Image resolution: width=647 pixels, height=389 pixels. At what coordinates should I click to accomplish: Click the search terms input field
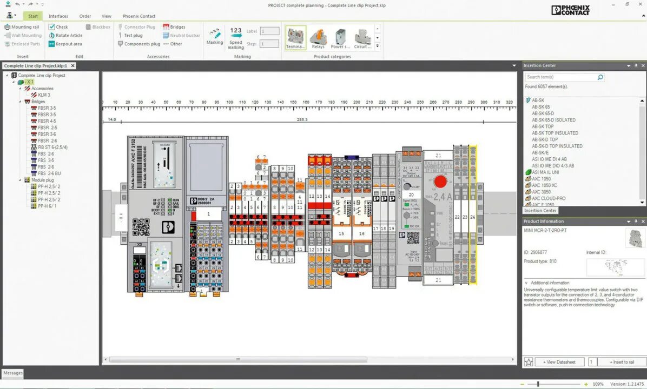560,77
